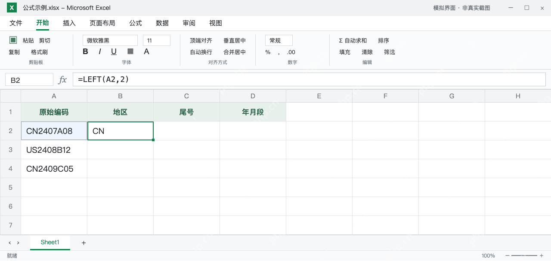Image resolution: width=551 pixels, height=261 pixels.
Task: Open the 视图 ribbon tab
Action: point(216,23)
